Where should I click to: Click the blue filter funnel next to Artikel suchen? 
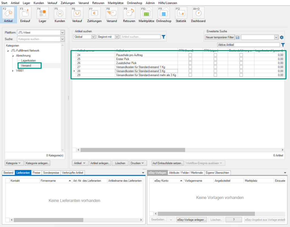163,37
